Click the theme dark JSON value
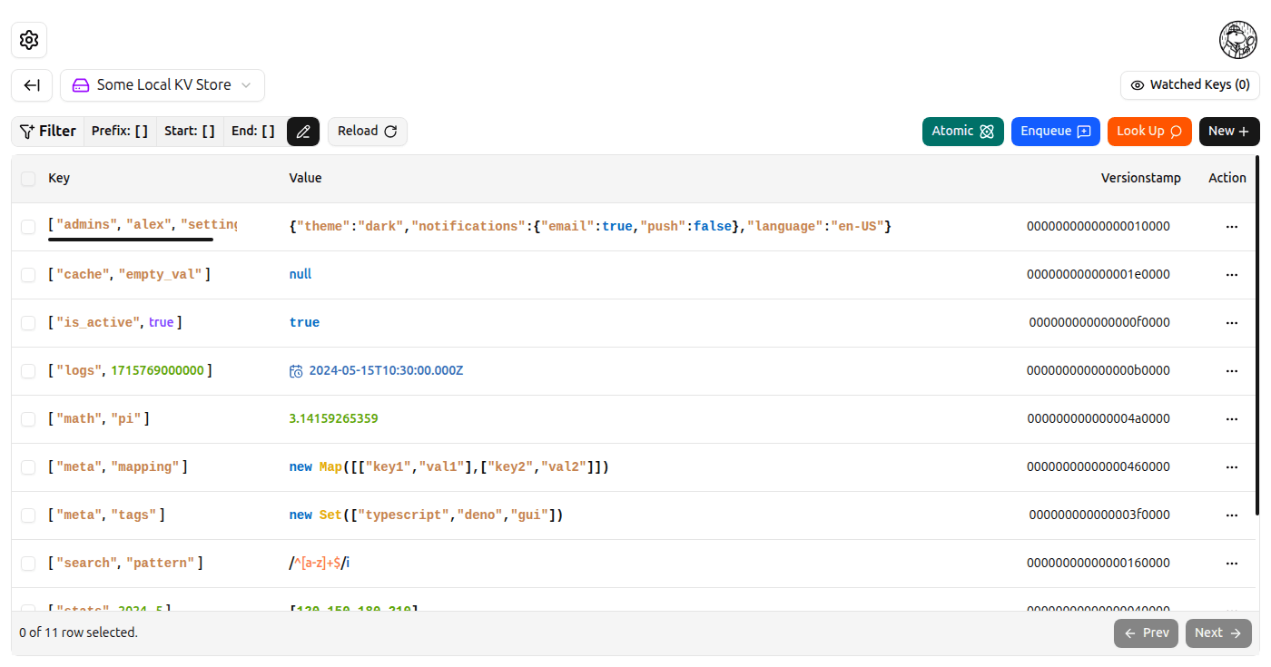Image resolution: width=1271 pixels, height=667 pixels. [x=590, y=227]
